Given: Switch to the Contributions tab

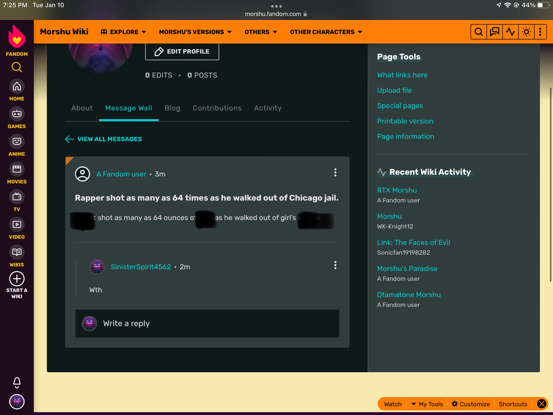Looking at the screenshot, I should [217, 108].
